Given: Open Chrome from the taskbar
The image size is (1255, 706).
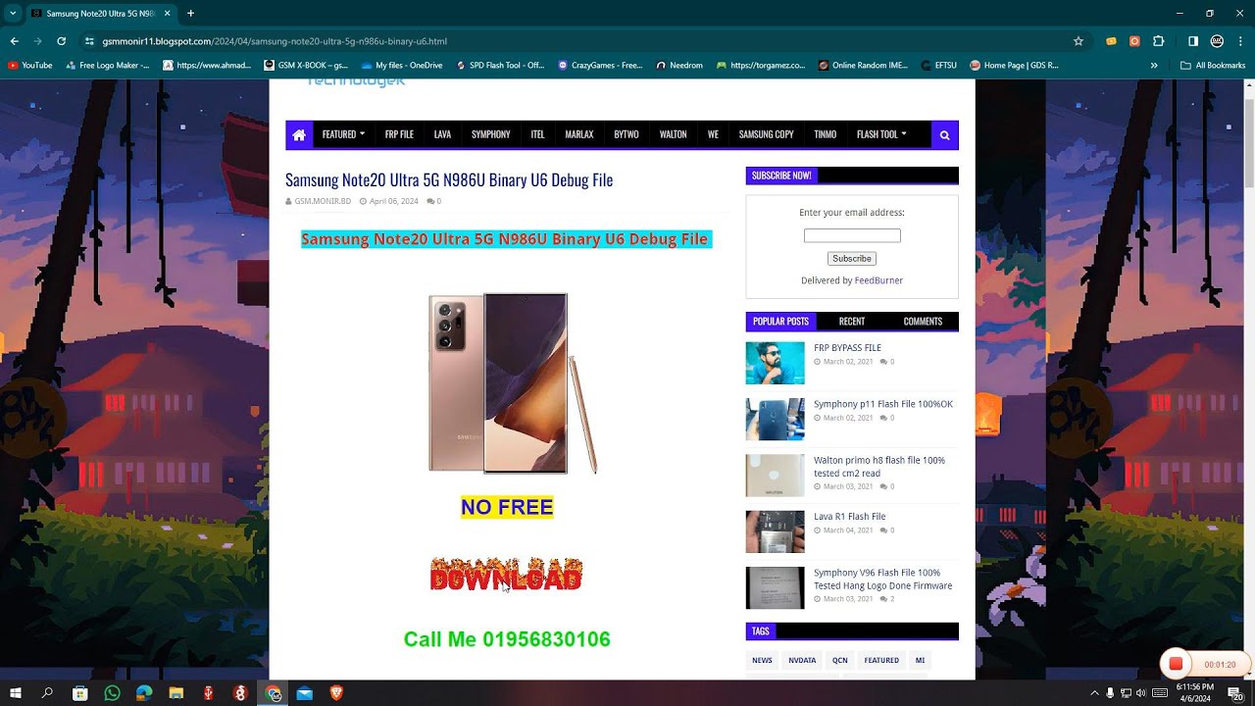Looking at the screenshot, I should [x=274, y=693].
